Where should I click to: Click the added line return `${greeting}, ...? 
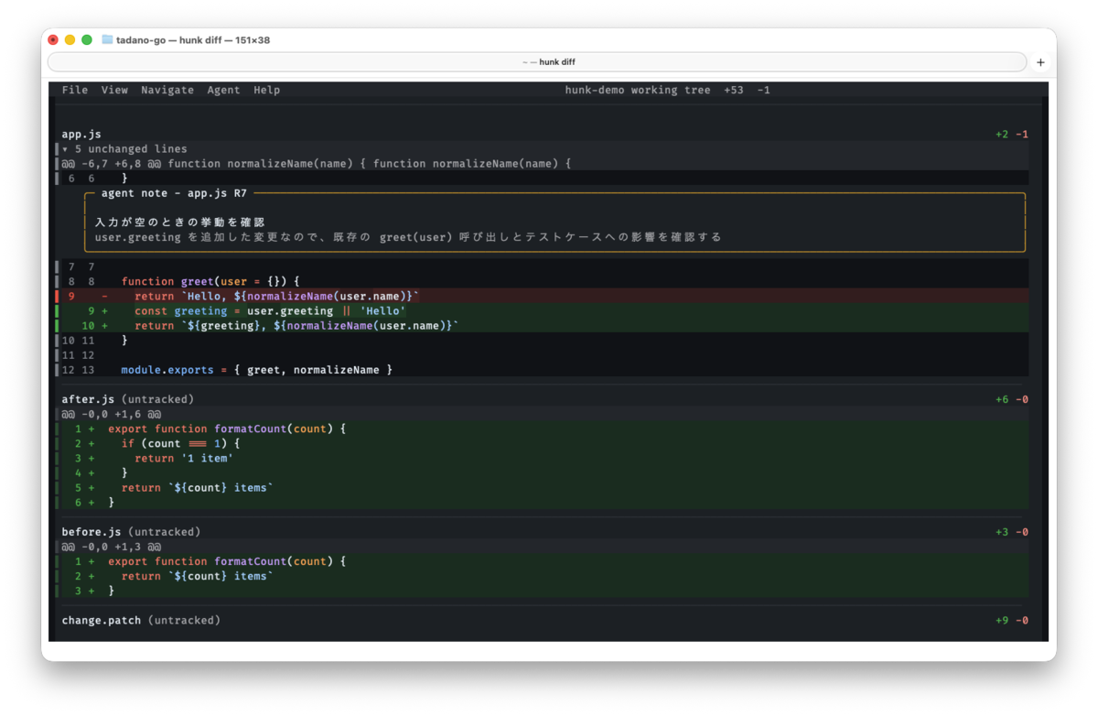click(x=542, y=325)
